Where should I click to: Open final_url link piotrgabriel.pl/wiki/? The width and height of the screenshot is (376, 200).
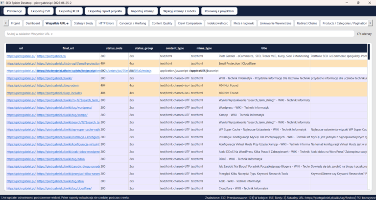(55, 78)
